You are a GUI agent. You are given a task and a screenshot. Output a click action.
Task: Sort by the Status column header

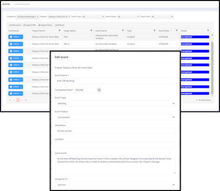(x=184, y=31)
